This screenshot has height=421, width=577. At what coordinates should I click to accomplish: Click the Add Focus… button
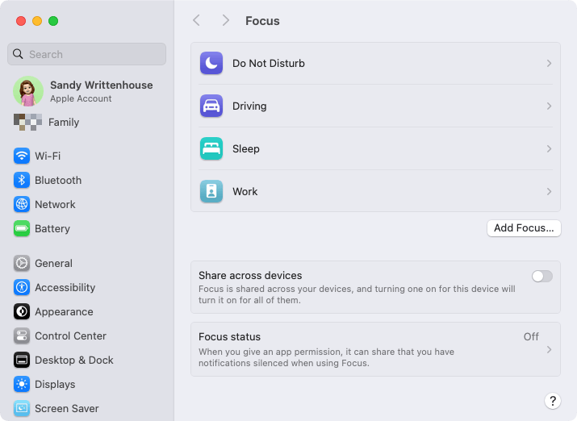point(524,228)
